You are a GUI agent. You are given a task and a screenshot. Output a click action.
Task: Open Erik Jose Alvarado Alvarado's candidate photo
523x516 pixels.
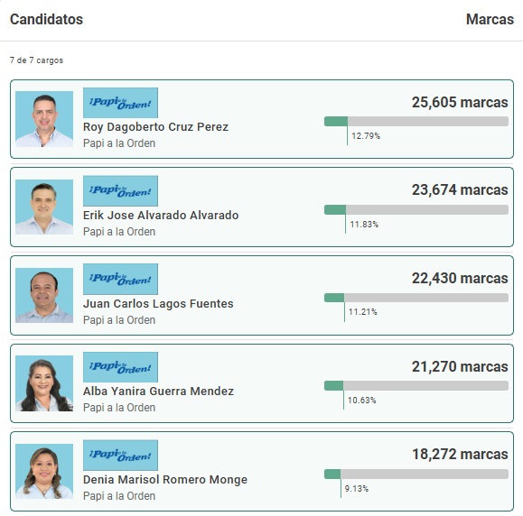point(44,207)
